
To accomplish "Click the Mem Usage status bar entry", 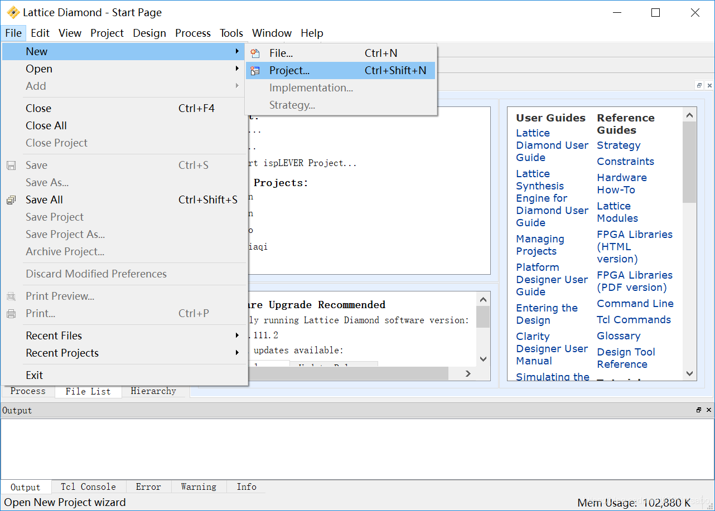I will (x=634, y=503).
